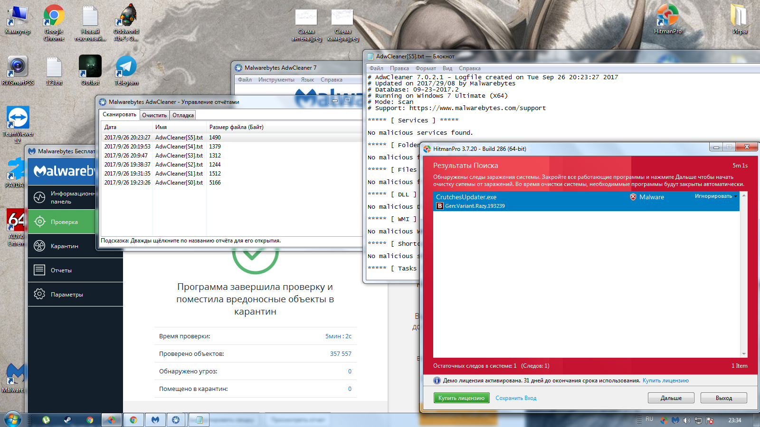Switch to AdwCleaner taskbar button

coord(176,420)
